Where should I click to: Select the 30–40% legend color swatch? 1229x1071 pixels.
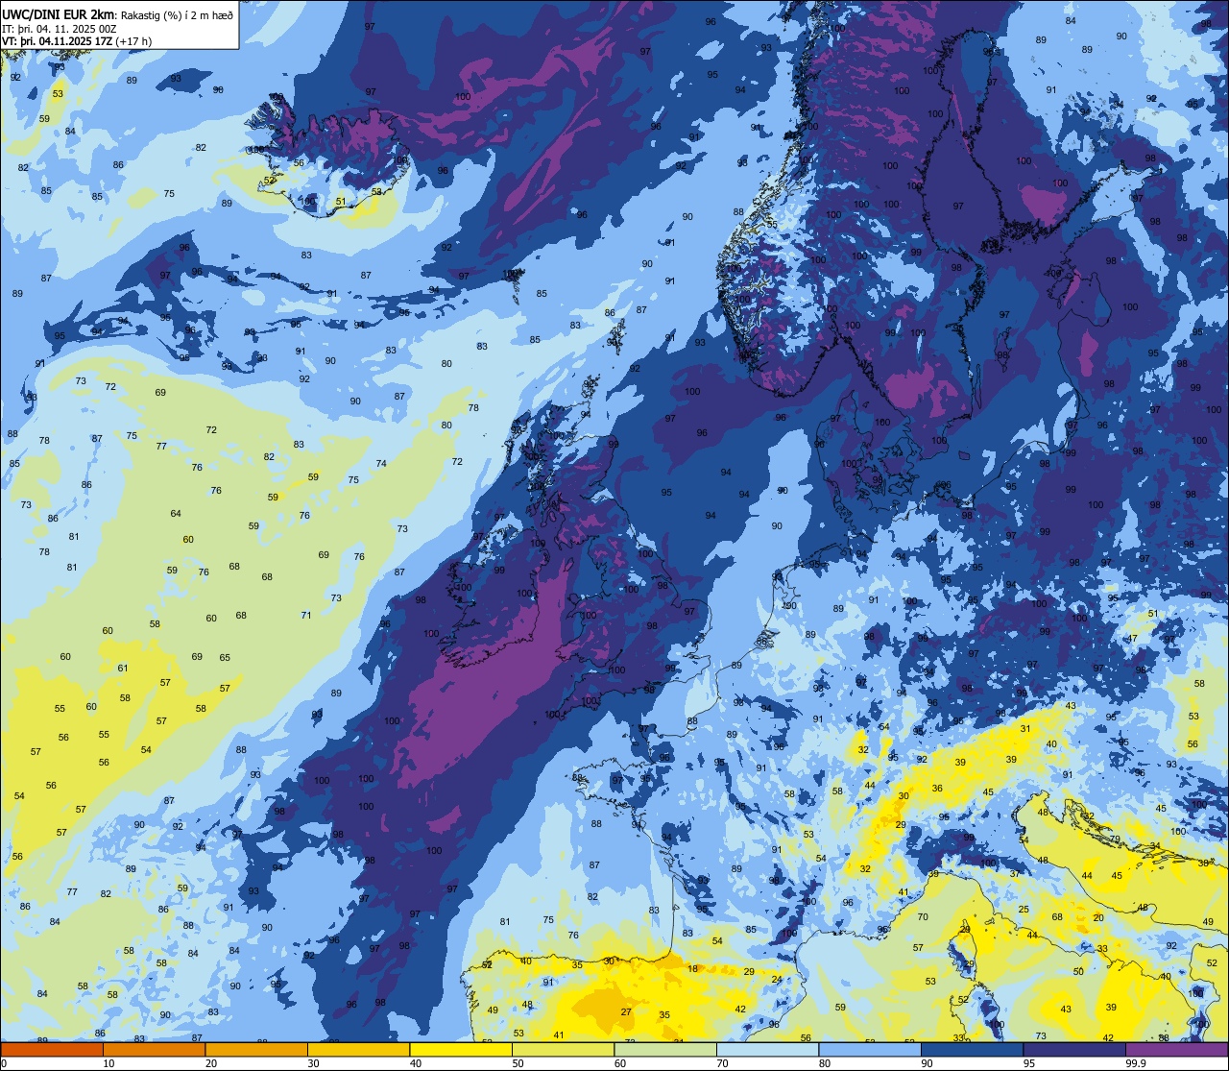(358, 1049)
